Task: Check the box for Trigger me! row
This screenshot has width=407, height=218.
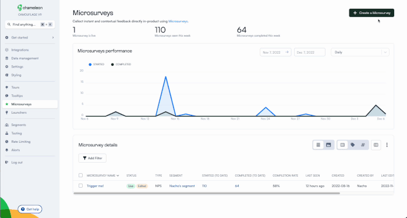Action: point(80,186)
